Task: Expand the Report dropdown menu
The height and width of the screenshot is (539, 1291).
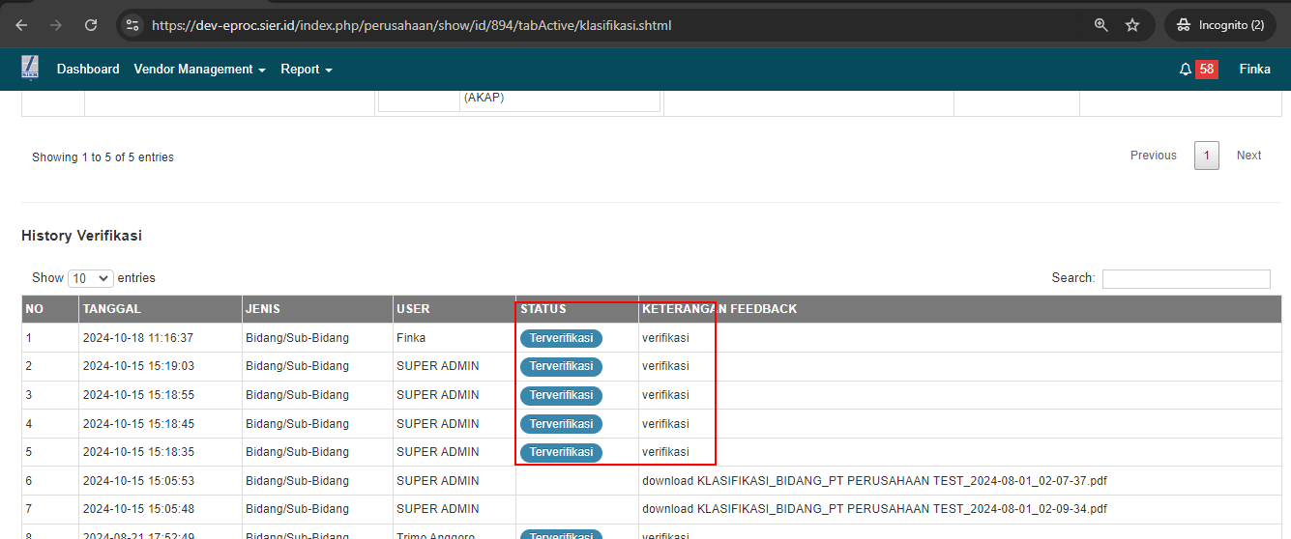Action: tap(307, 70)
